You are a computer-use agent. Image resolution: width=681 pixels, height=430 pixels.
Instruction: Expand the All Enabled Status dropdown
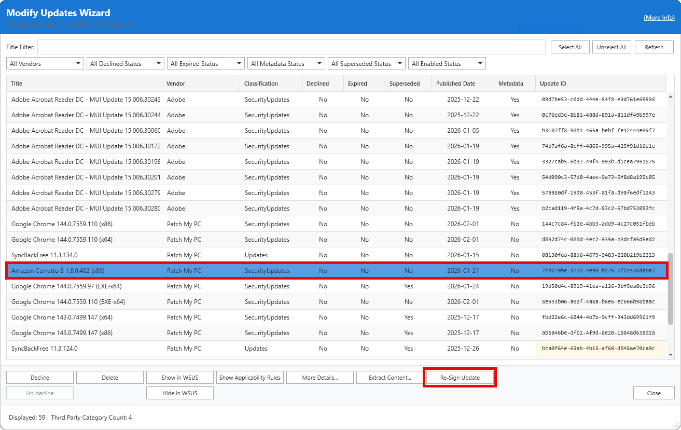(x=447, y=64)
